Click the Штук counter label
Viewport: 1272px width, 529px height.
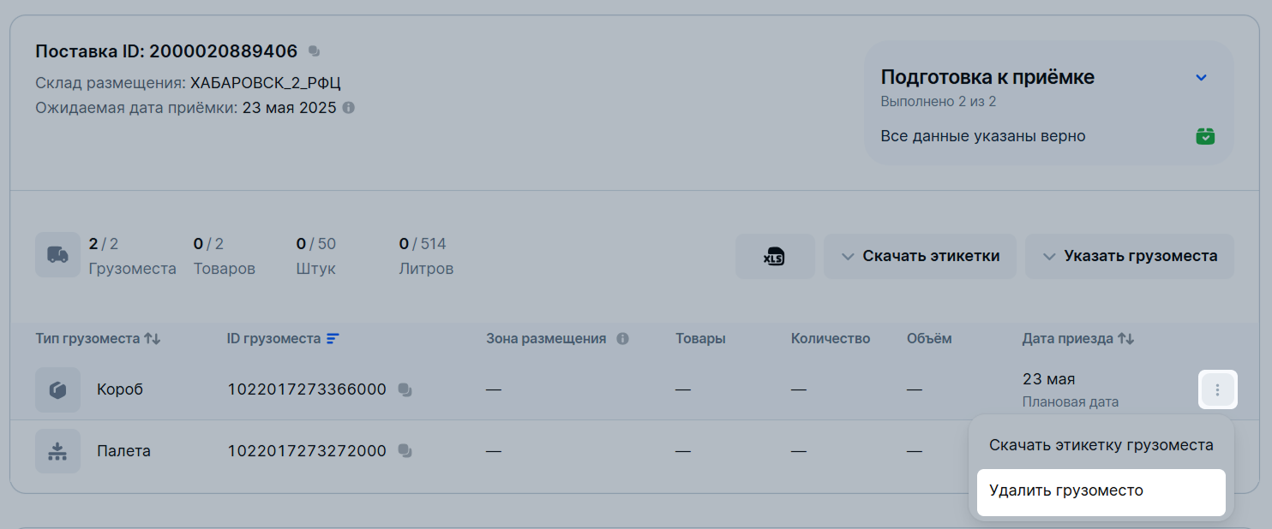[316, 269]
